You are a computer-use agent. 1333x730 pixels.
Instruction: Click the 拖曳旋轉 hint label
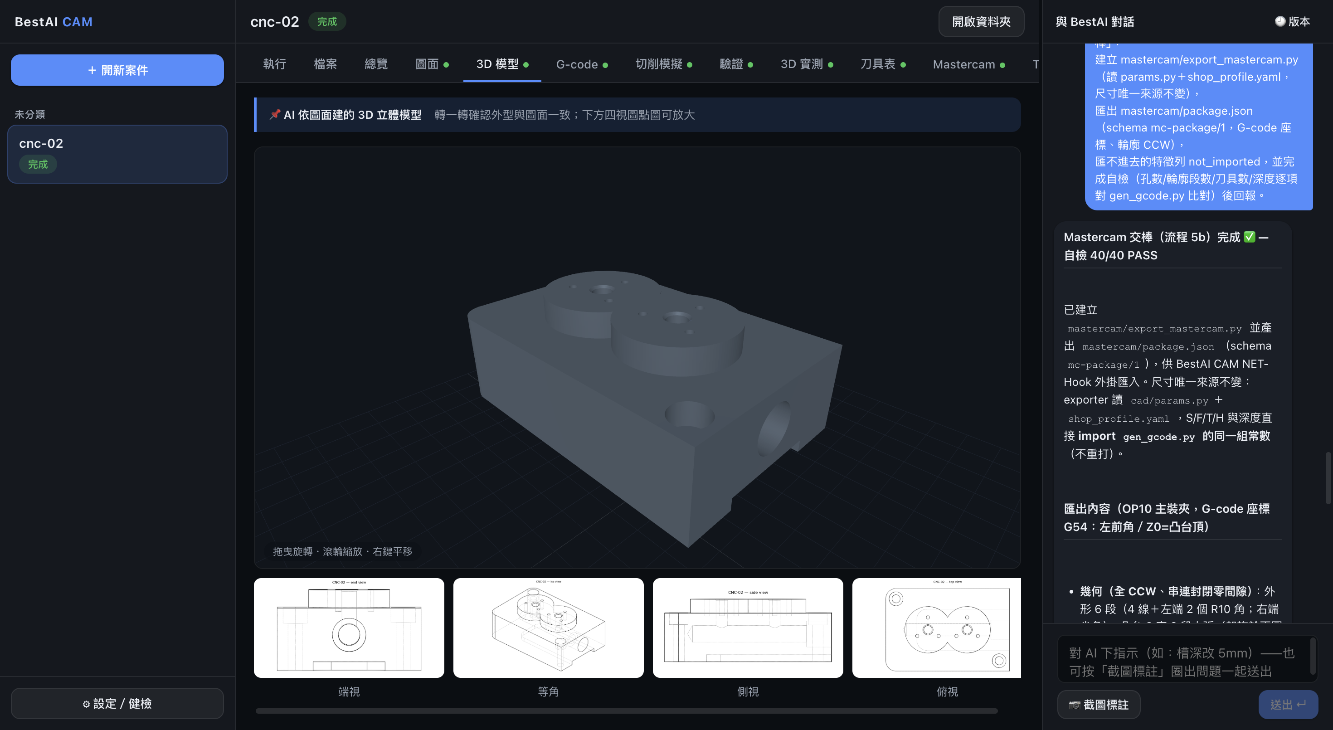click(x=343, y=551)
